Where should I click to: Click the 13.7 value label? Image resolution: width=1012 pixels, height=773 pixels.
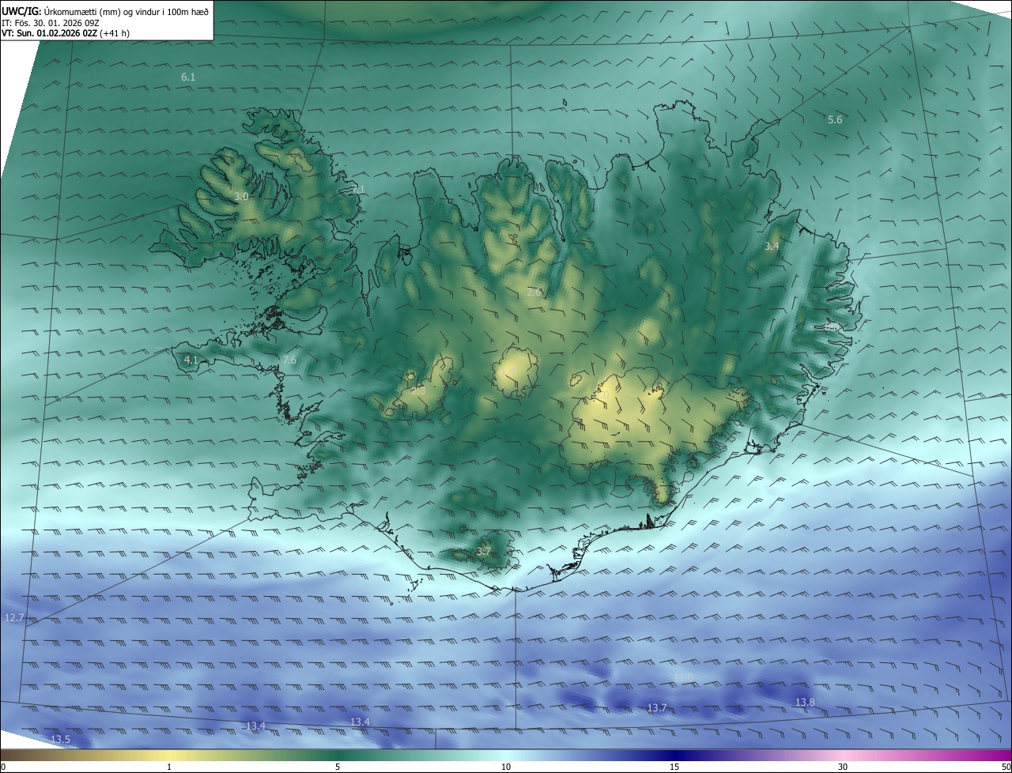click(x=657, y=707)
